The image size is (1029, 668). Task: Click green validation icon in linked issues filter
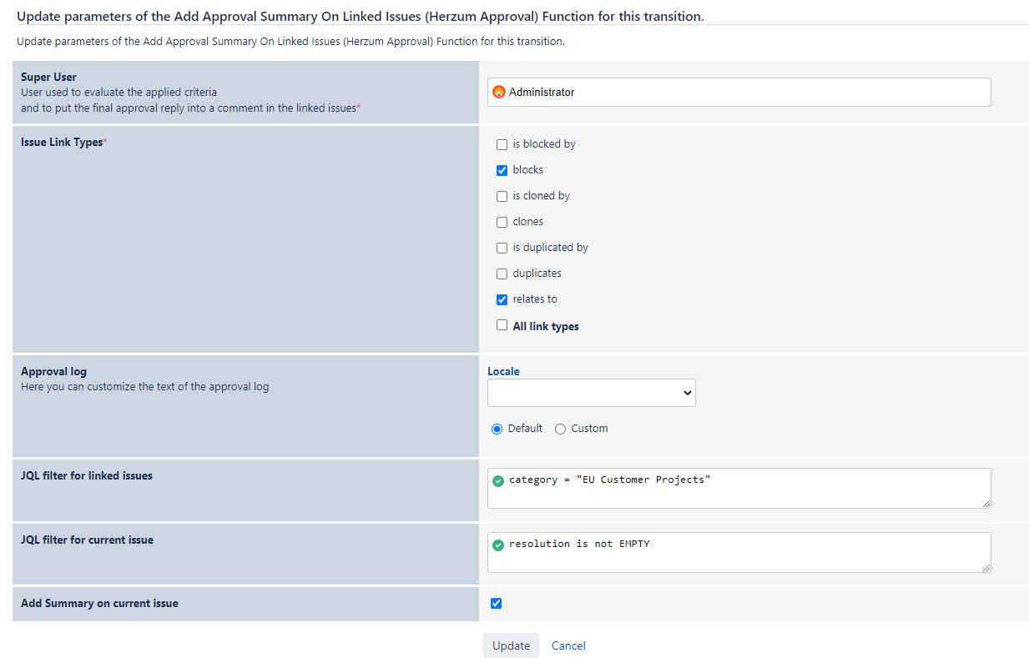(x=498, y=481)
